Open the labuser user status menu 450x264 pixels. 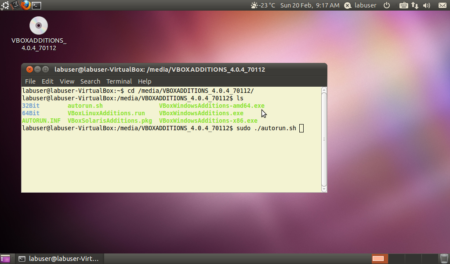(x=360, y=5)
